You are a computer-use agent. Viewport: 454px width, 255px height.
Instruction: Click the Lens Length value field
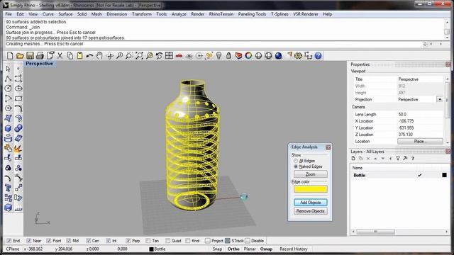coord(419,115)
